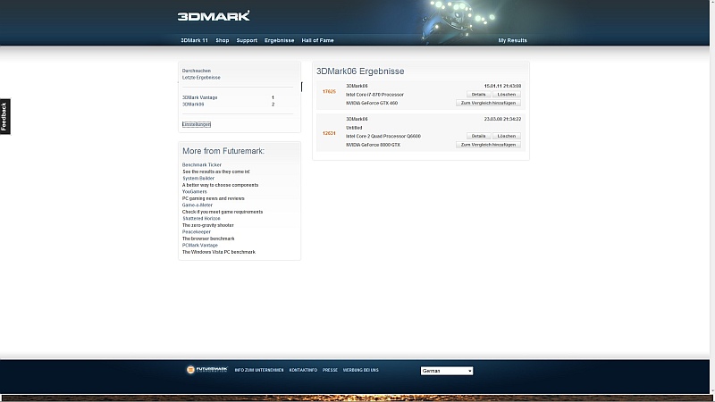Click the NVIDIA GeForce GTX 460 text
Screen dimensions: 715x402
point(372,103)
